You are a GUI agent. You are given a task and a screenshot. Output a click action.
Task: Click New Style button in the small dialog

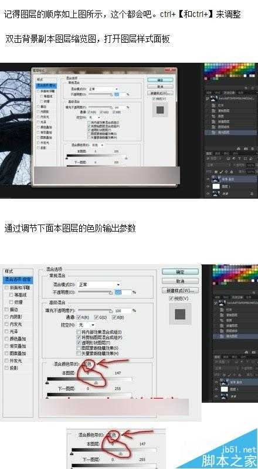(x=160, y=93)
